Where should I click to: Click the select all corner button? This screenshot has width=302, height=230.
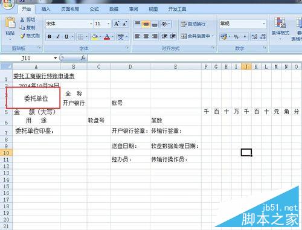6,66
